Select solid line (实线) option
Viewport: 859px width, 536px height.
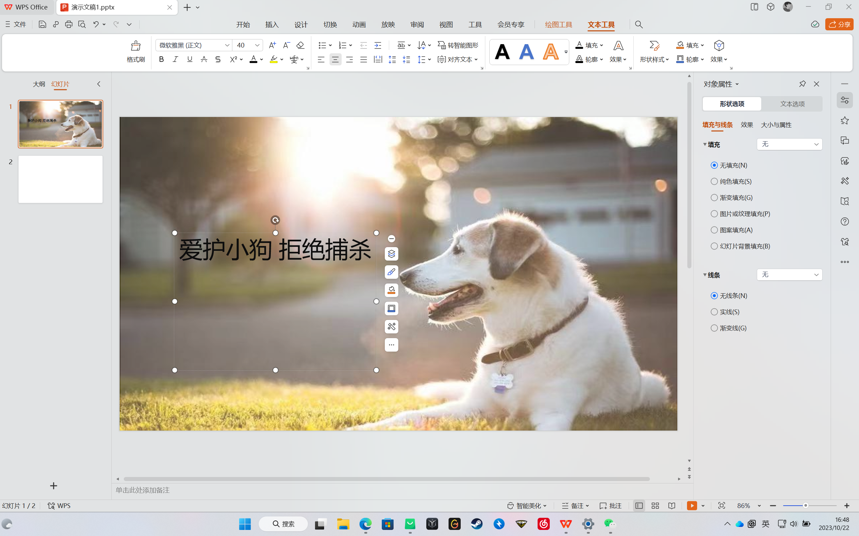pos(714,312)
